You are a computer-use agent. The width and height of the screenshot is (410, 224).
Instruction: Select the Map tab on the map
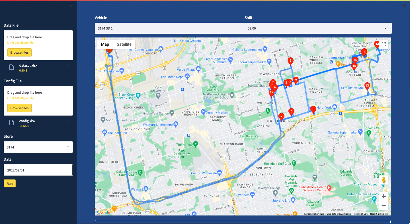[105, 44]
